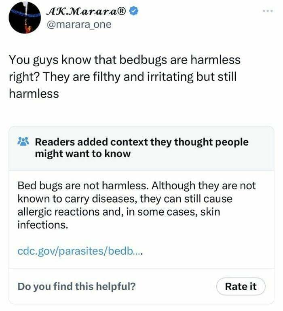Click the Rate it button
Viewport: 283px width, 311px height.
tap(241, 286)
